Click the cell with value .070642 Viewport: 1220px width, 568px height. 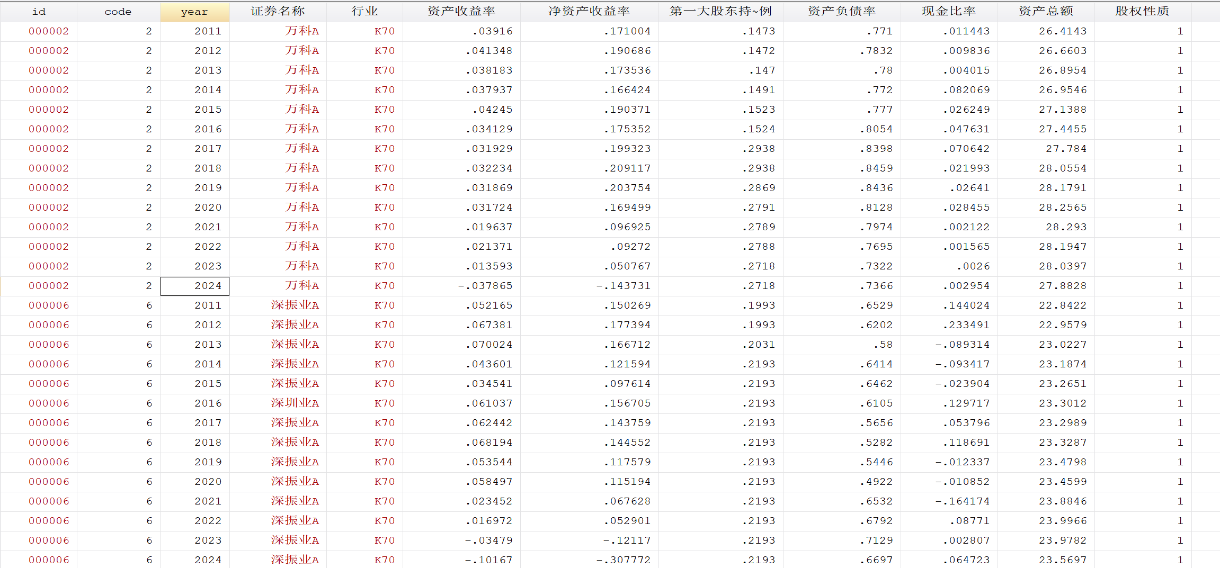tap(949, 149)
